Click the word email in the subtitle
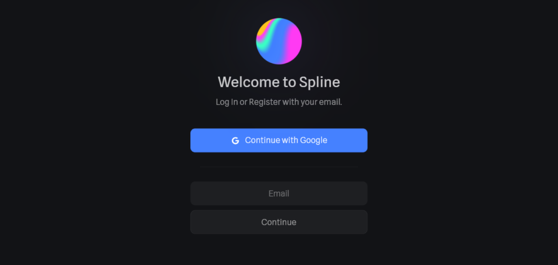Image resolution: width=558 pixels, height=265 pixels. [331, 102]
